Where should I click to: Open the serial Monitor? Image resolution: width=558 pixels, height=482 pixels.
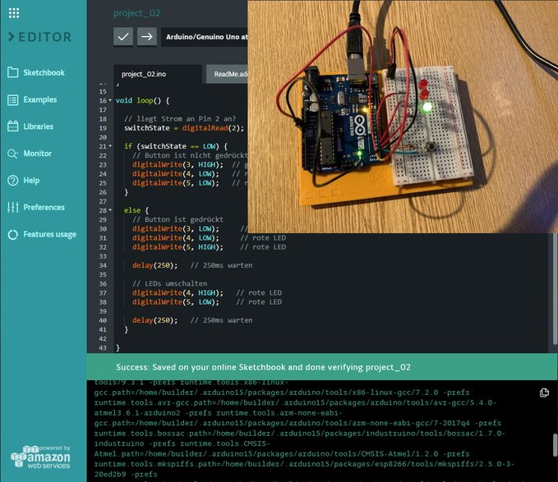[38, 154]
